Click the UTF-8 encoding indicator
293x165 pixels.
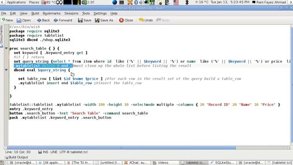coord(65,152)
